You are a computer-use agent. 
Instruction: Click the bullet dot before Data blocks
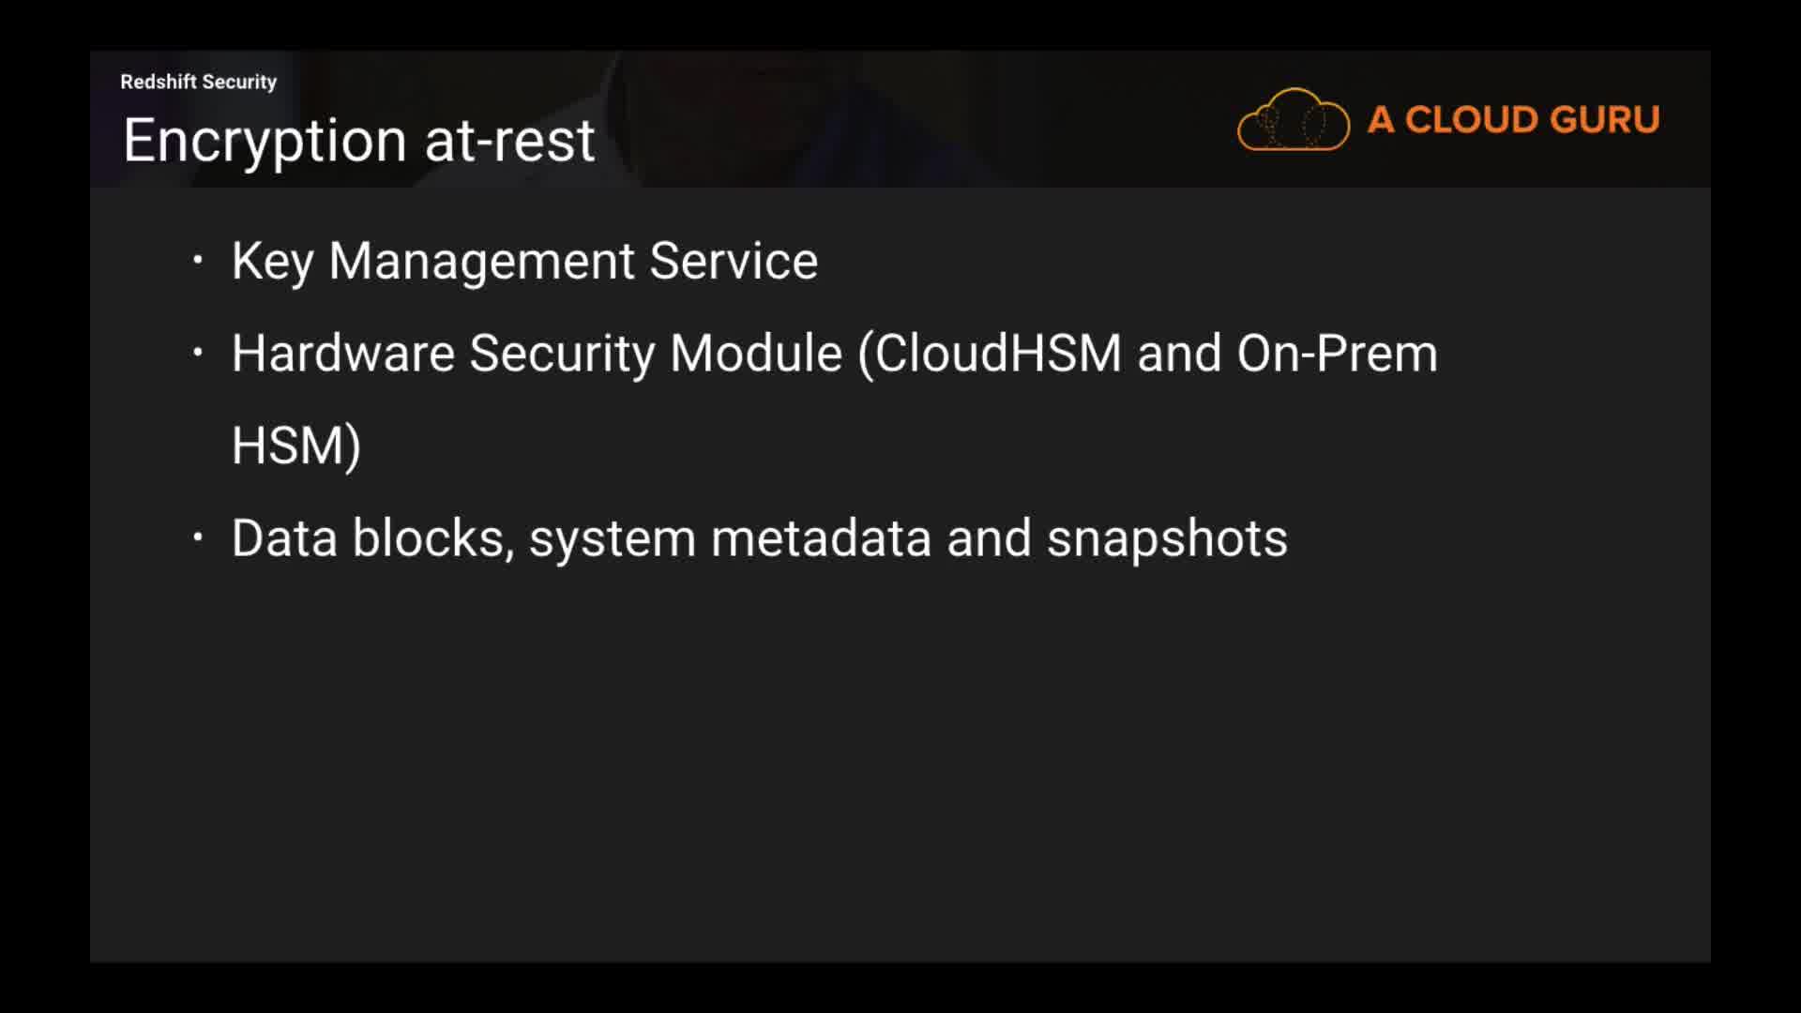pos(197,537)
